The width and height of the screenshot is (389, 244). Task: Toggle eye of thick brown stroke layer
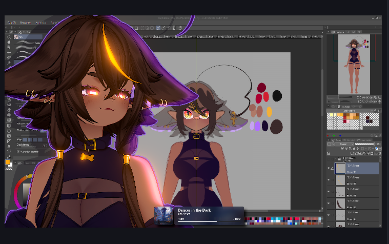coord(329,204)
